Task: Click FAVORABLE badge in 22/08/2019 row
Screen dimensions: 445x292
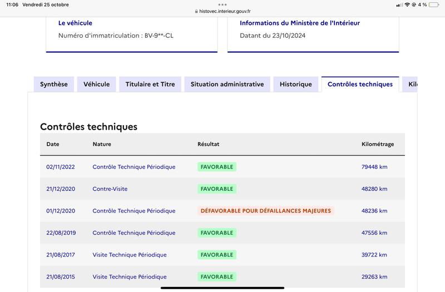Action: [217, 232]
